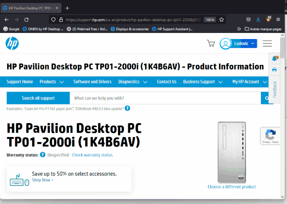Go back in browser history

click(6, 20)
